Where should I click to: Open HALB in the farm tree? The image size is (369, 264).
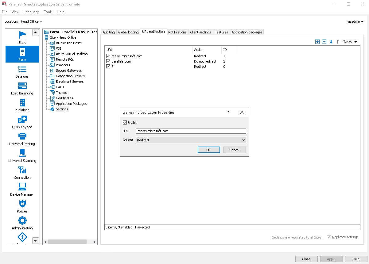pos(60,87)
